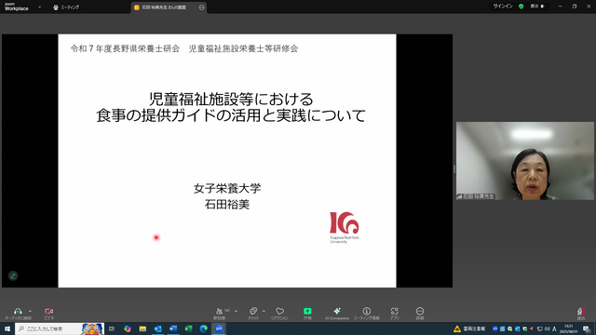Open the 表示 view menu
Image resolution: width=596 pixels, height=335 pixels.
pyautogui.click(x=537, y=7)
